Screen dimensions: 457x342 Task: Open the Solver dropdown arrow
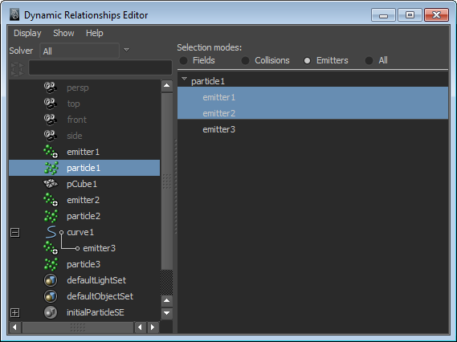[x=126, y=50]
